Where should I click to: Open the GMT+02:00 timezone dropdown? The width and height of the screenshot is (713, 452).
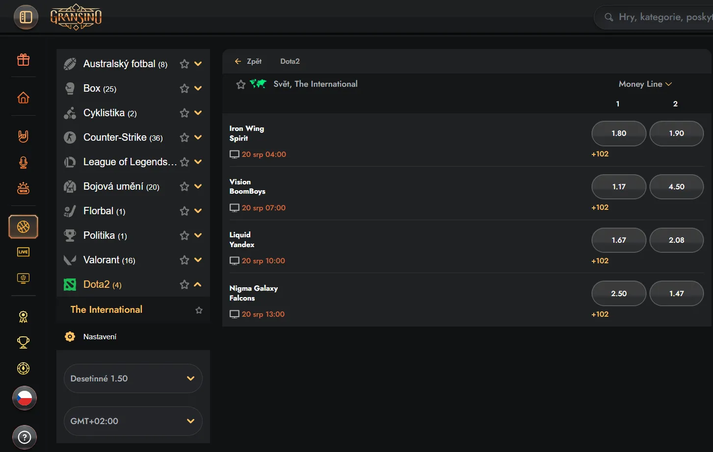[x=133, y=421]
